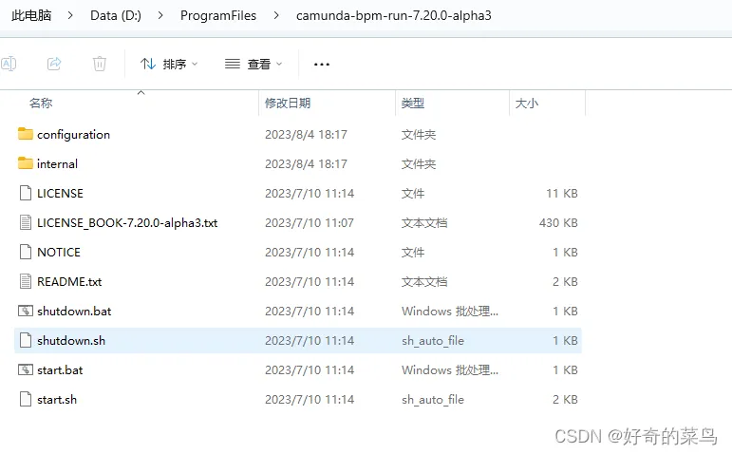Viewport: 732px width, 454px height.
Task: Expand chevron after Data (D:) breadcrumb
Action: 160,15
